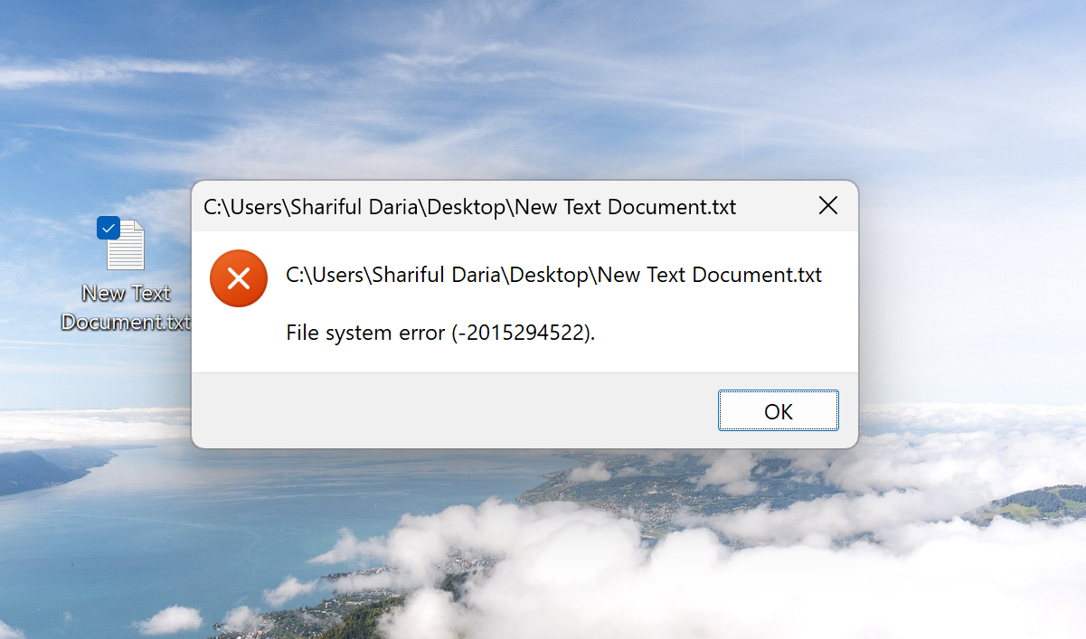Click the OK button in the error dialog

point(778,411)
